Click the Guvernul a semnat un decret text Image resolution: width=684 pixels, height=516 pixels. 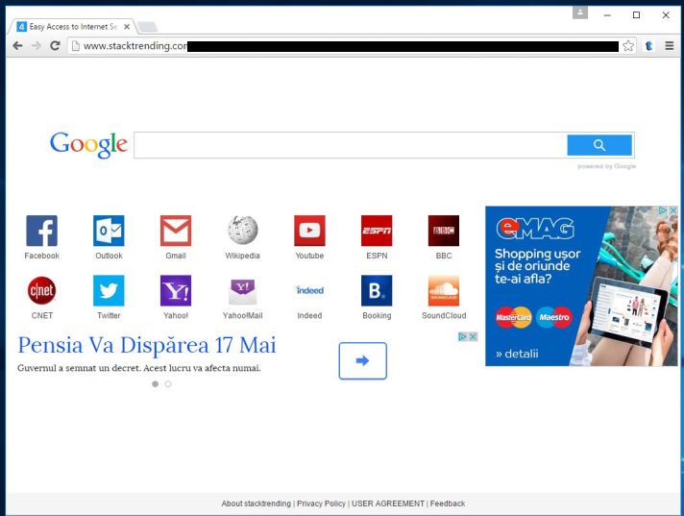tap(139, 368)
